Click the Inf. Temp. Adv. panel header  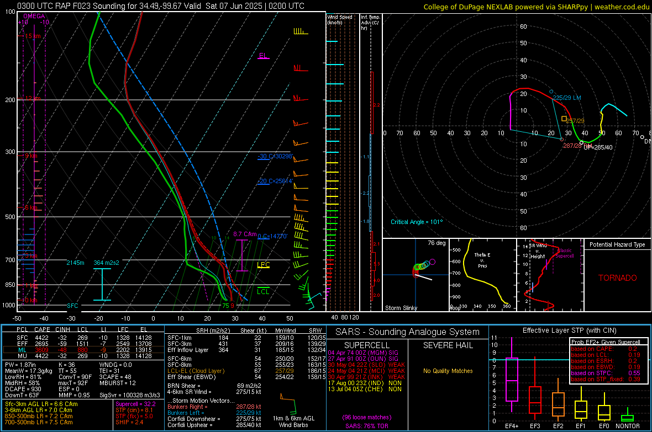coord(370,23)
